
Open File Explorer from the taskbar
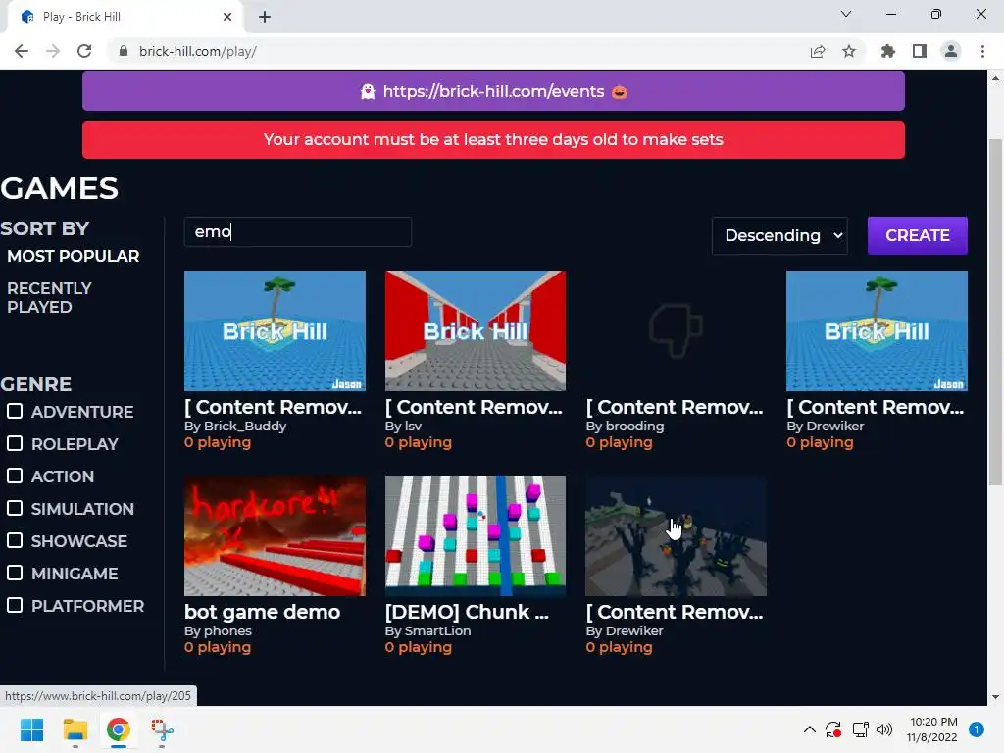75,729
